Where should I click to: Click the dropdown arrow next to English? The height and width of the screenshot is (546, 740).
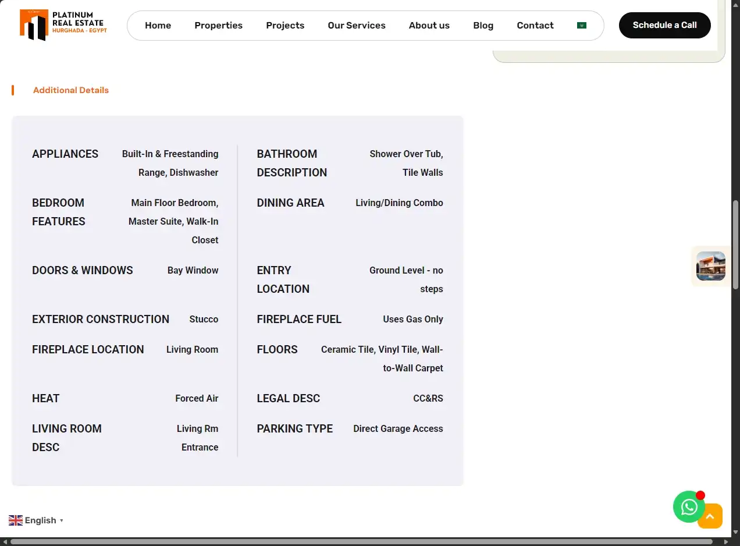62,520
